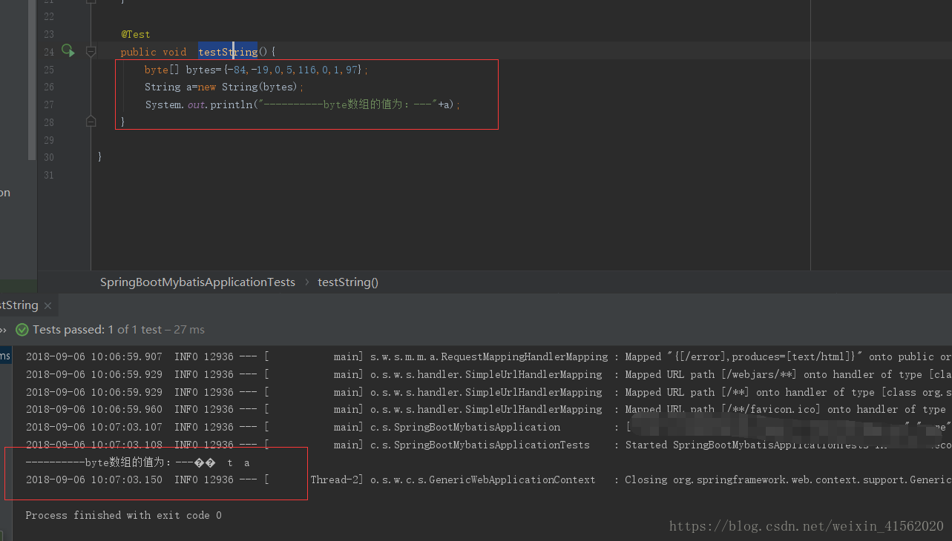Viewport: 952px width, 541px height.
Task: Click the 'Started SpringBootMybatisApplicationTests' log line
Action: [x=488, y=445]
